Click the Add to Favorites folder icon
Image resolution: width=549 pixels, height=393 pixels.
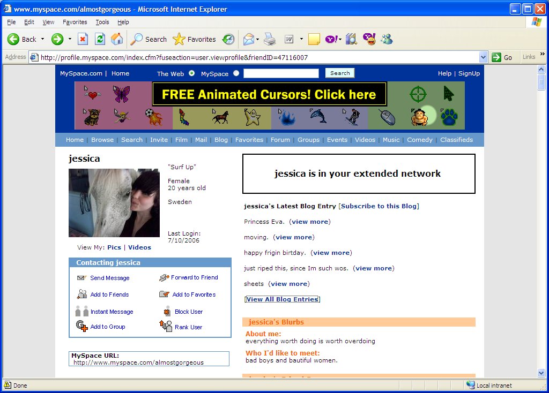coord(164,294)
